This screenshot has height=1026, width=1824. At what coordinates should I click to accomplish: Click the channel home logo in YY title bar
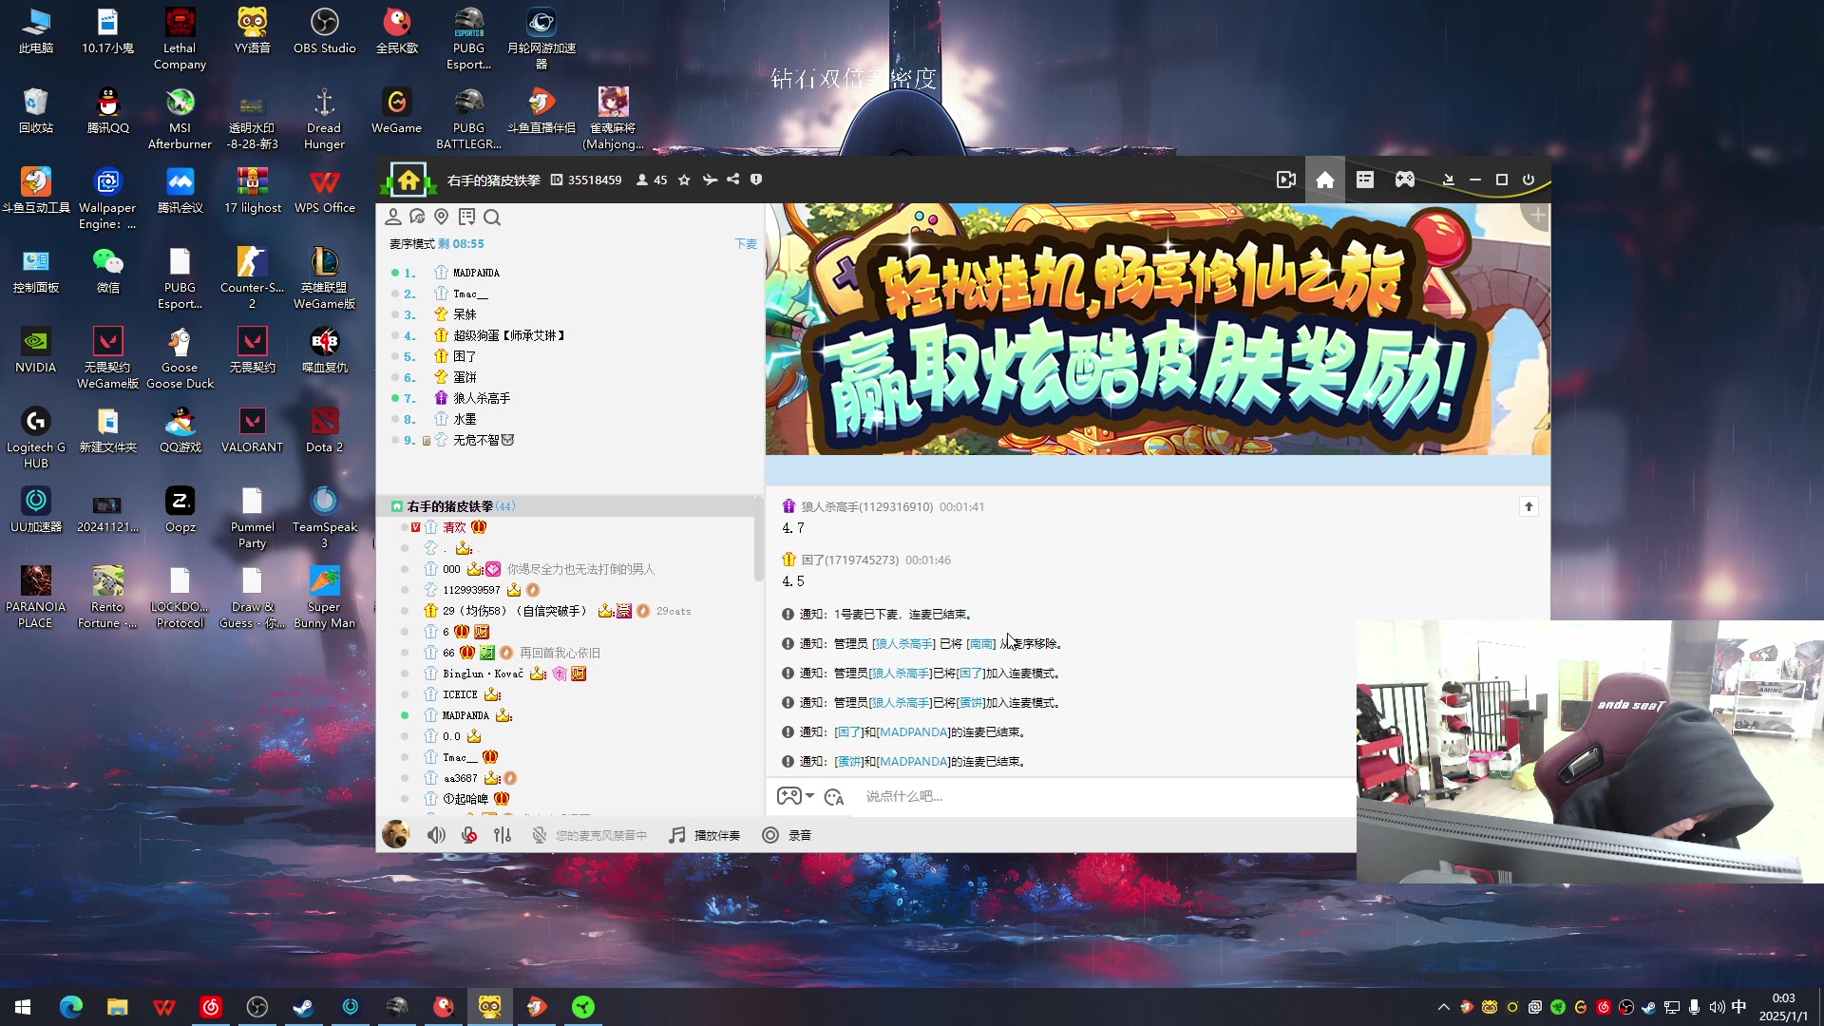tap(408, 180)
